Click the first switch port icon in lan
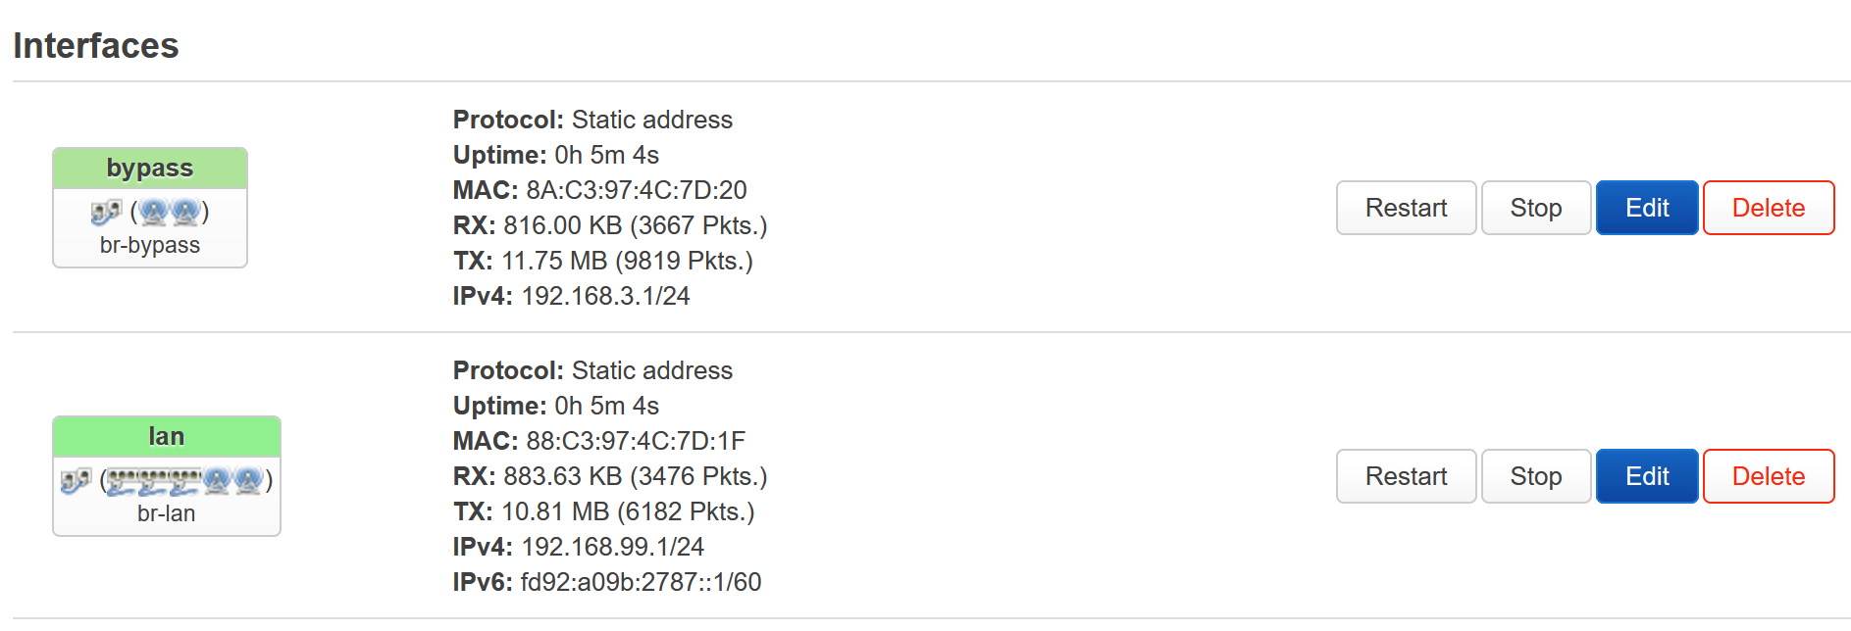Image resolution: width=1851 pixels, height=631 pixels. coord(123,480)
